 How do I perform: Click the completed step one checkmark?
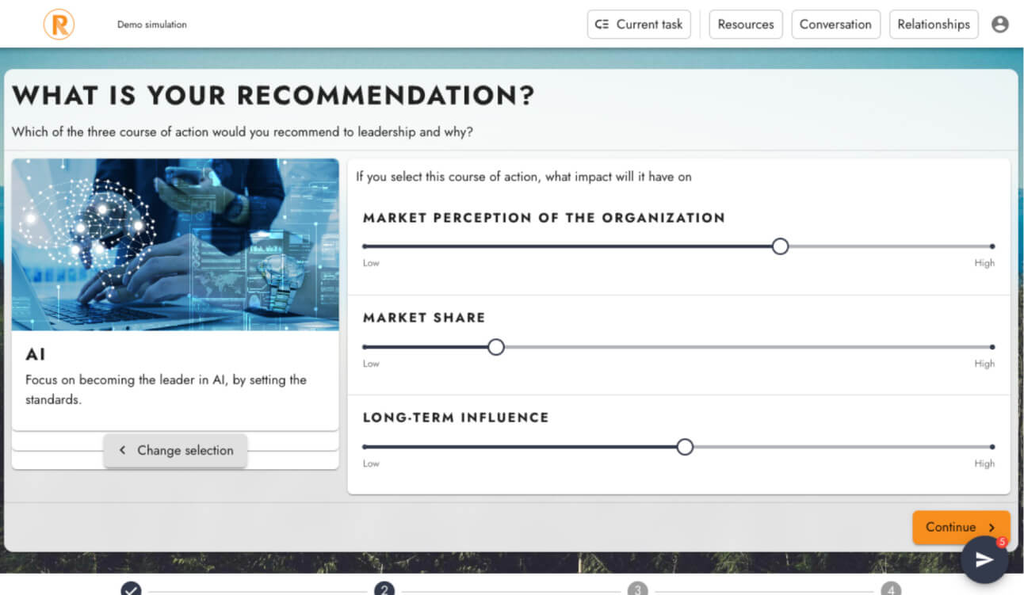click(x=132, y=589)
